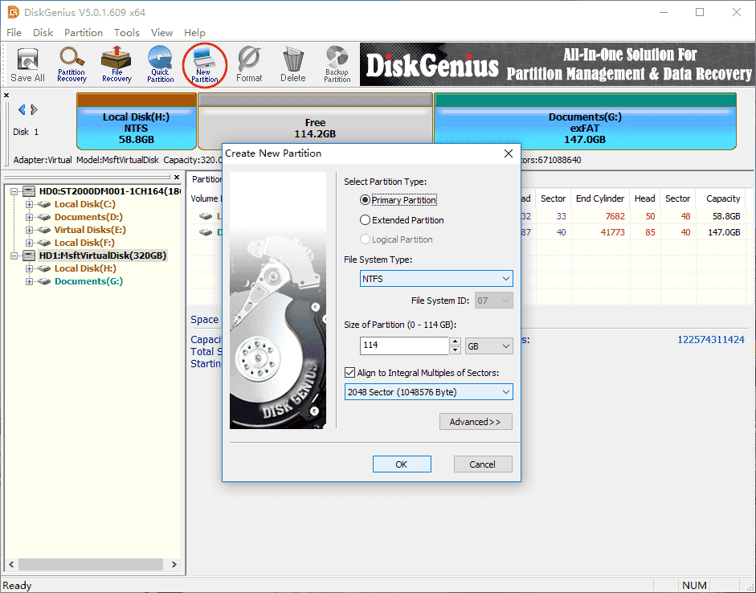Select the Extended Partition radio button

pos(365,220)
